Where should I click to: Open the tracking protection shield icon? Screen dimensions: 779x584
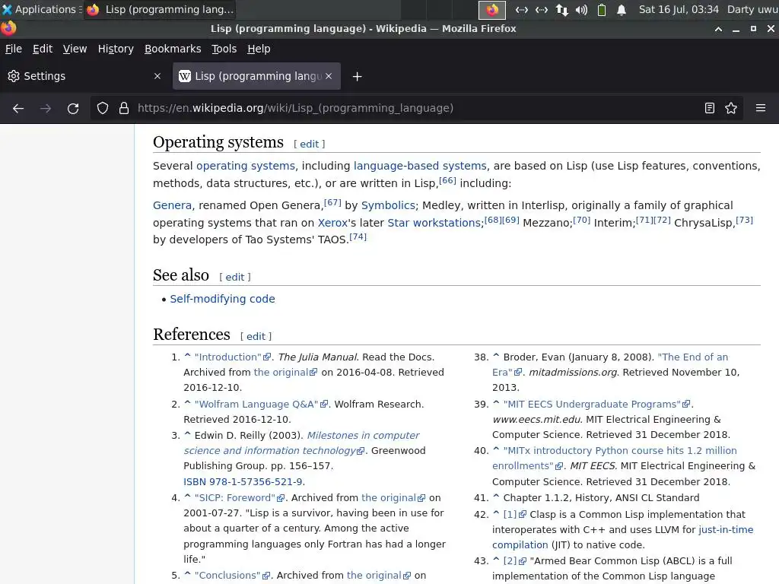click(103, 108)
